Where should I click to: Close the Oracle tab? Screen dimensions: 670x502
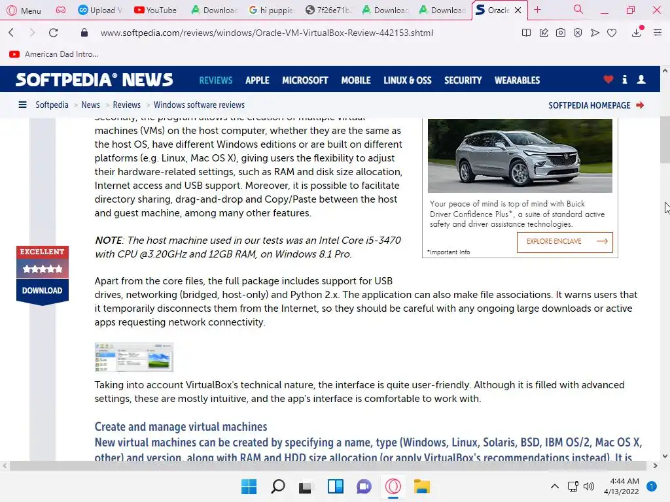[x=518, y=10]
